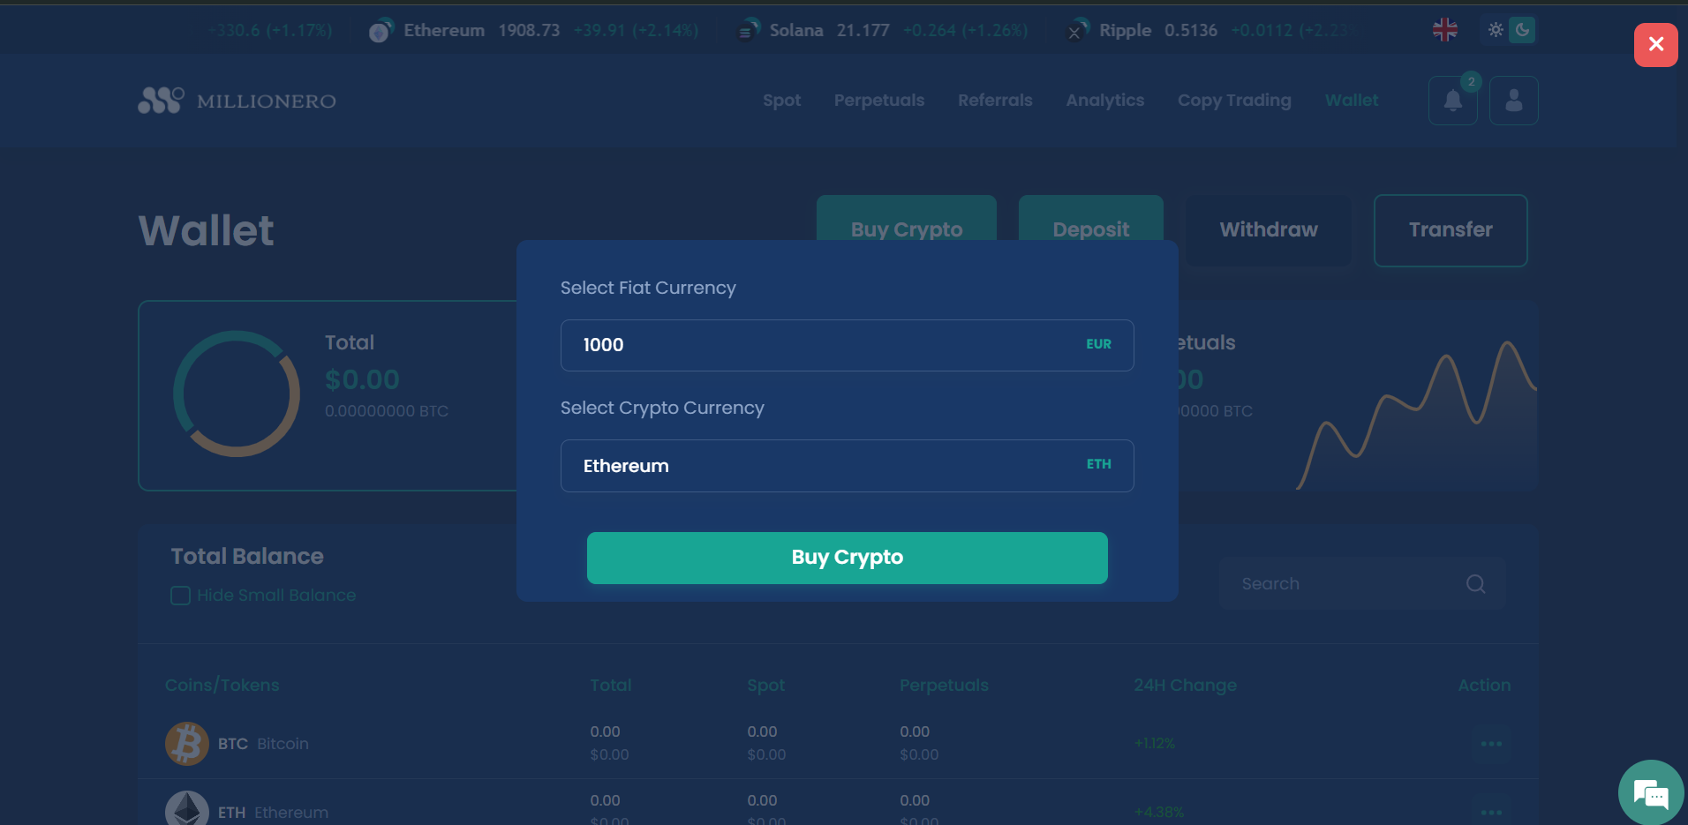The width and height of the screenshot is (1688, 825).
Task: Open Copy Trading navigation item
Action: 1233,101
